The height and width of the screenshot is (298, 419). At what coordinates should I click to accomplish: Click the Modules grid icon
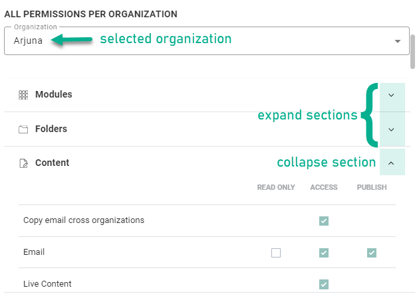(23, 95)
